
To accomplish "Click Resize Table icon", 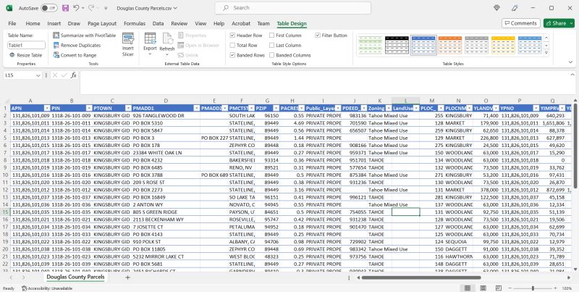I will click(12, 55).
